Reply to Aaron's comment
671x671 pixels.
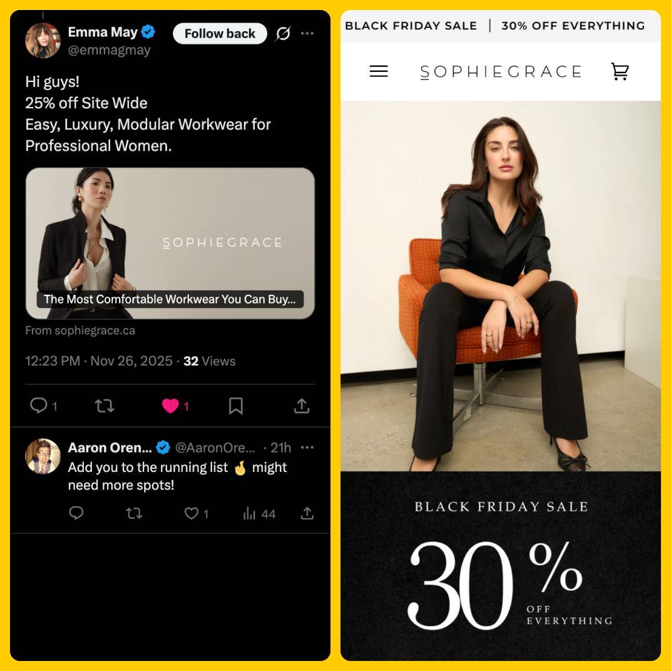(76, 513)
